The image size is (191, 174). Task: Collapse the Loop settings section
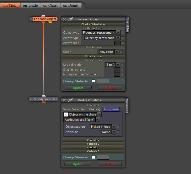(93, 60)
